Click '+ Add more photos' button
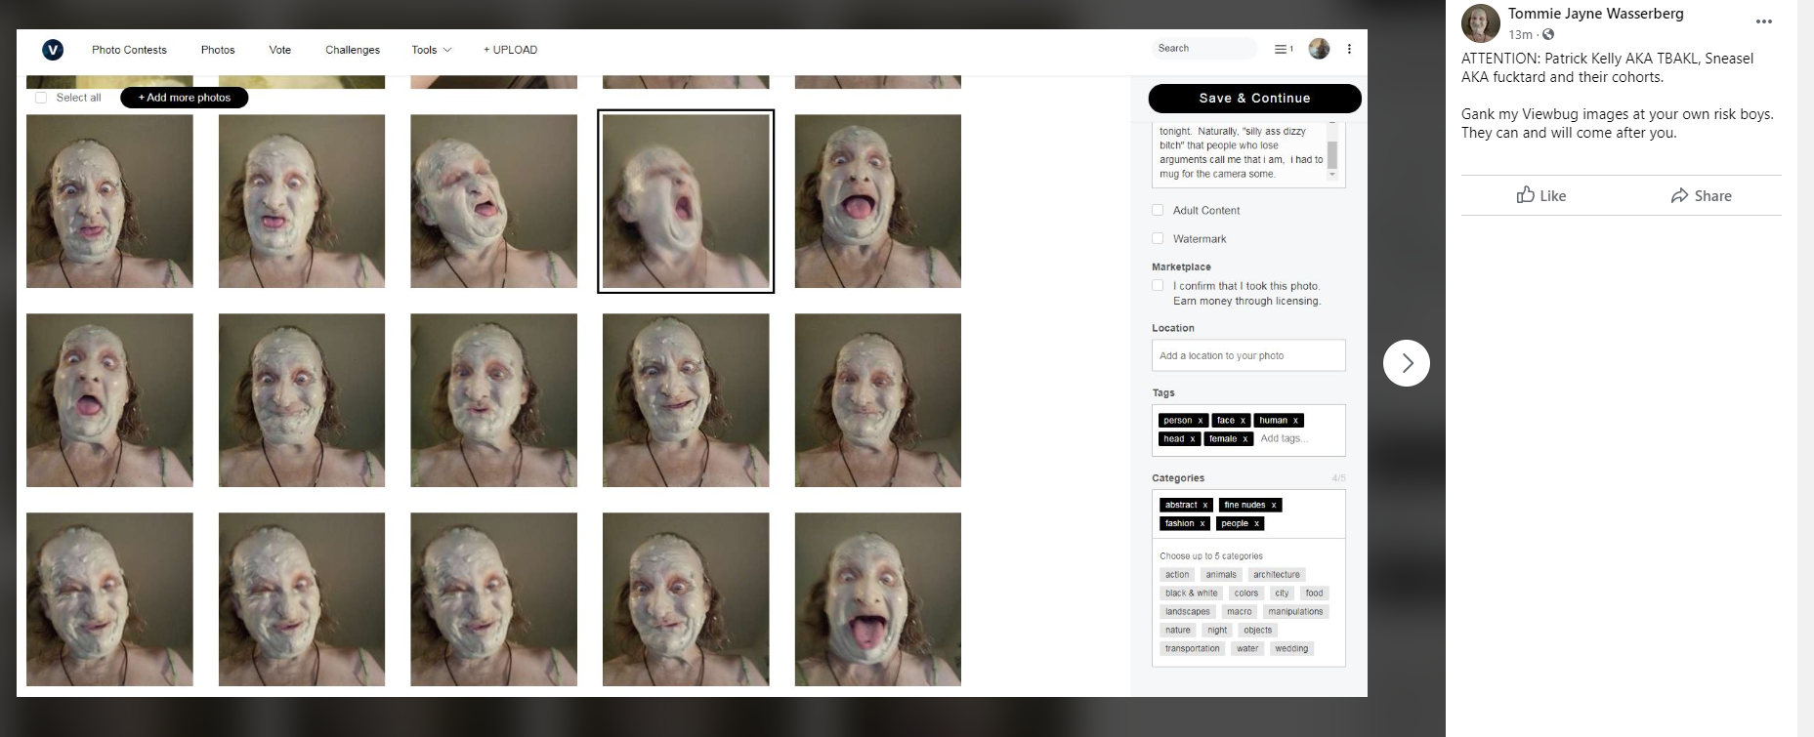 click(184, 98)
